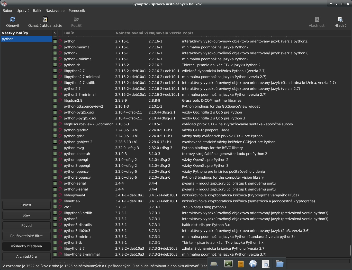
Task: Open the file cabinet icon in dock
Action: tap(241, 264)
